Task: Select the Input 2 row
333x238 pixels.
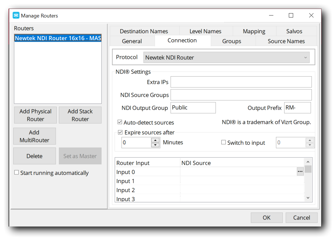Action: pos(210,190)
